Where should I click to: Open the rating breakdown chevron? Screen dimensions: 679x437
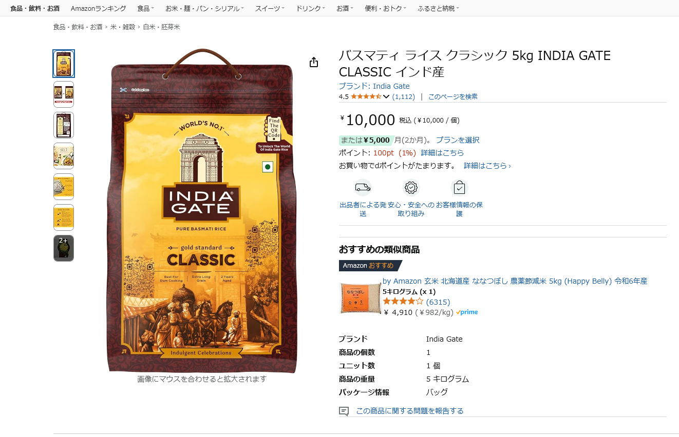[x=386, y=97]
